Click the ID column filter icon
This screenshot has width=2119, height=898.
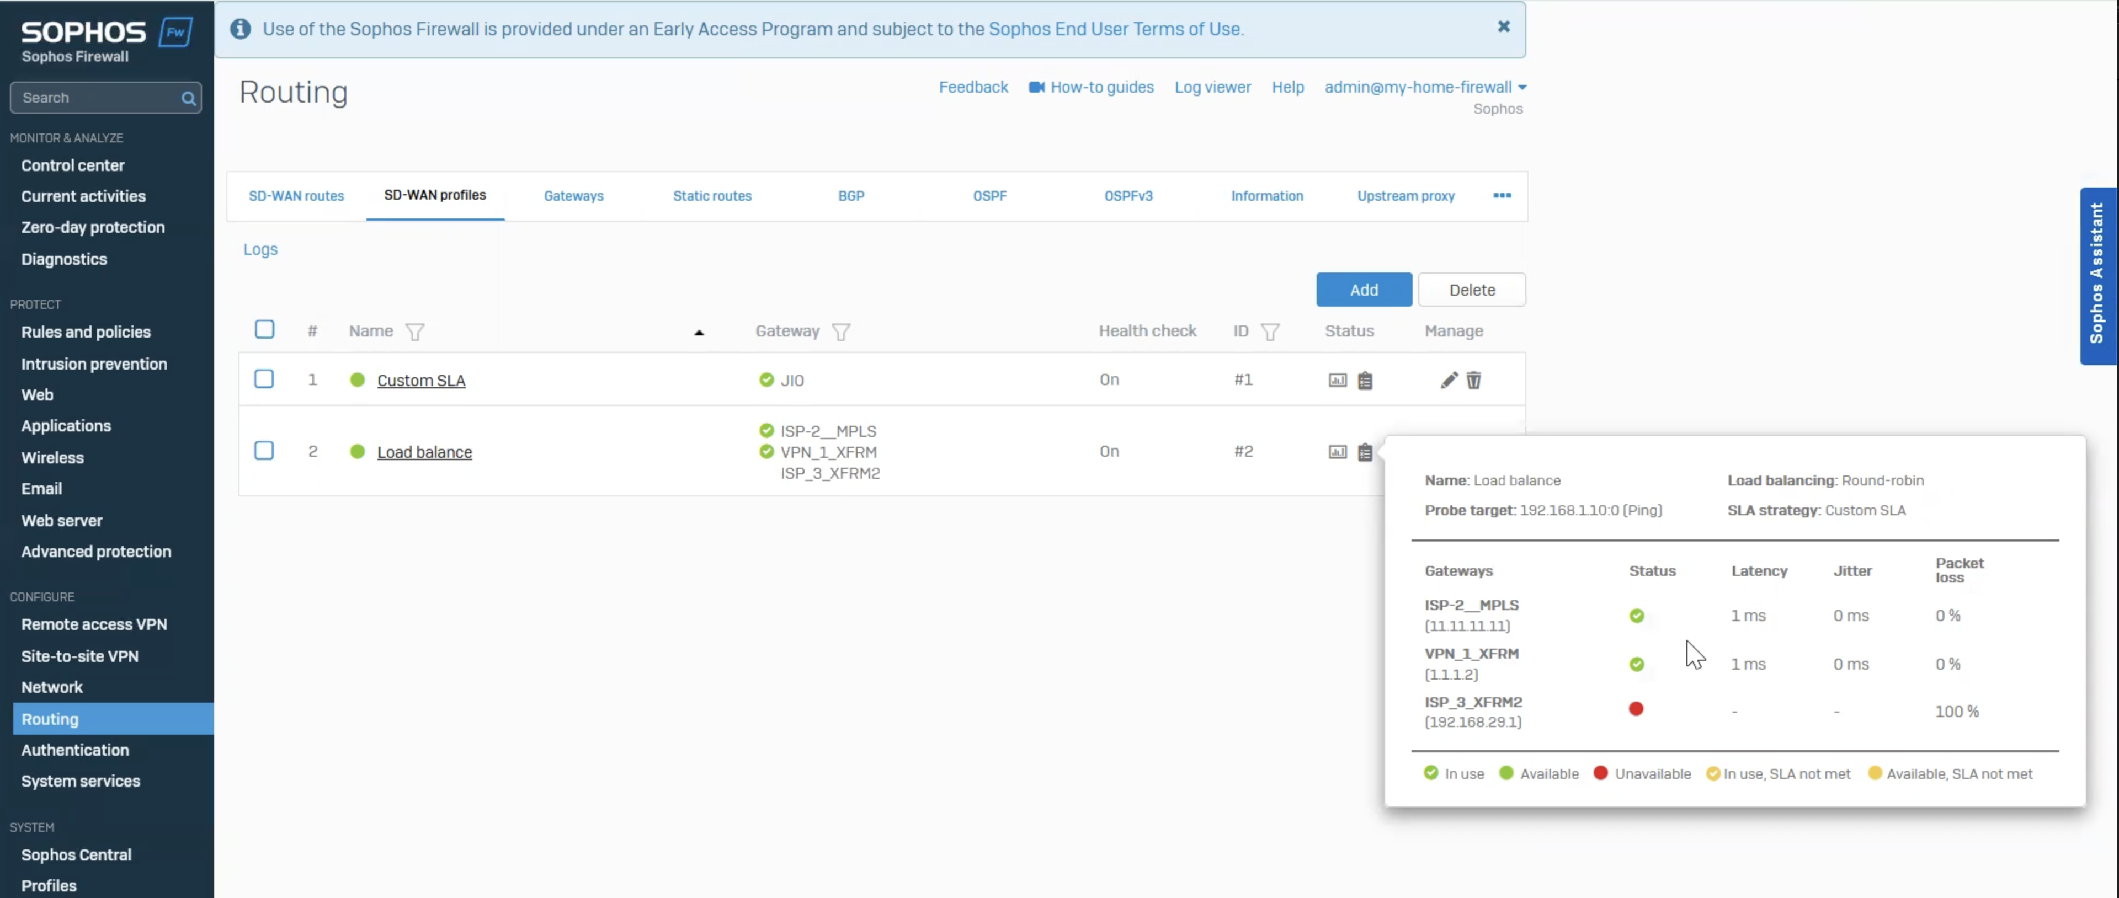click(1270, 332)
